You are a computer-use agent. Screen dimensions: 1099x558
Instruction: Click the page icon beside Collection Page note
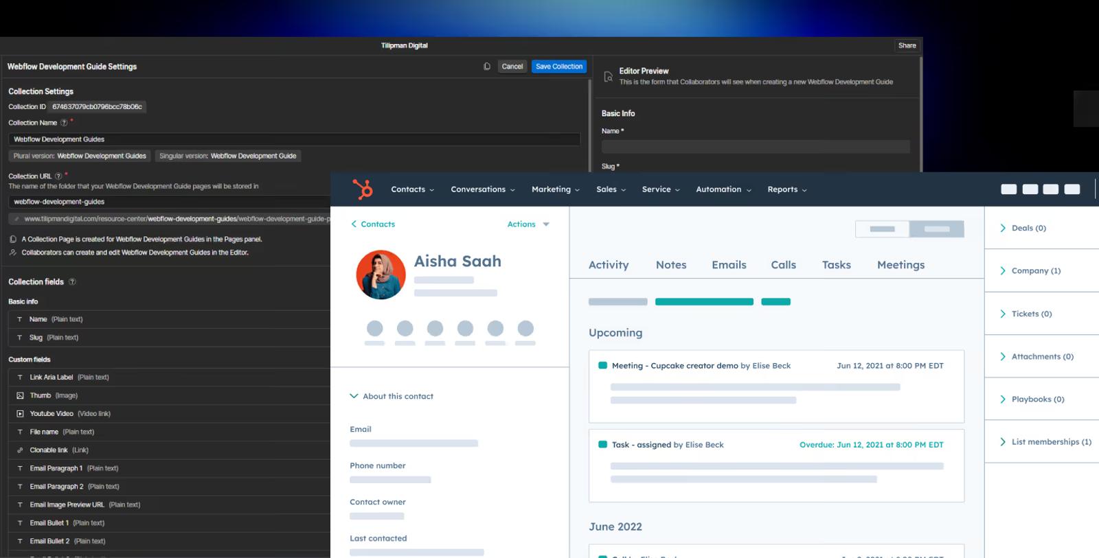pos(13,240)
